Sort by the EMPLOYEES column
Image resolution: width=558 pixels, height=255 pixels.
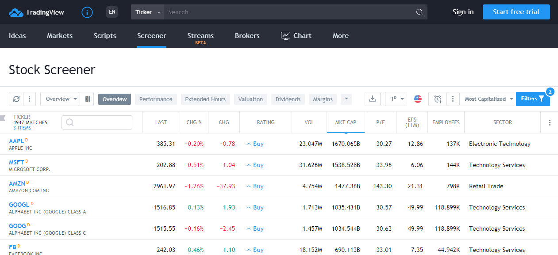coord(446,122)
